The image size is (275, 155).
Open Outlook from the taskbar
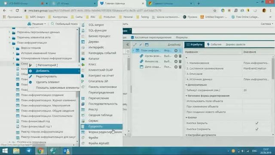(66, 151)
